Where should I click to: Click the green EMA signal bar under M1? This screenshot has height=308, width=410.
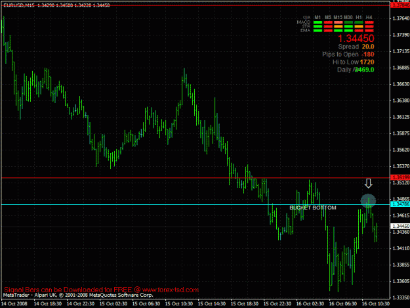click(x=318, y=31)
